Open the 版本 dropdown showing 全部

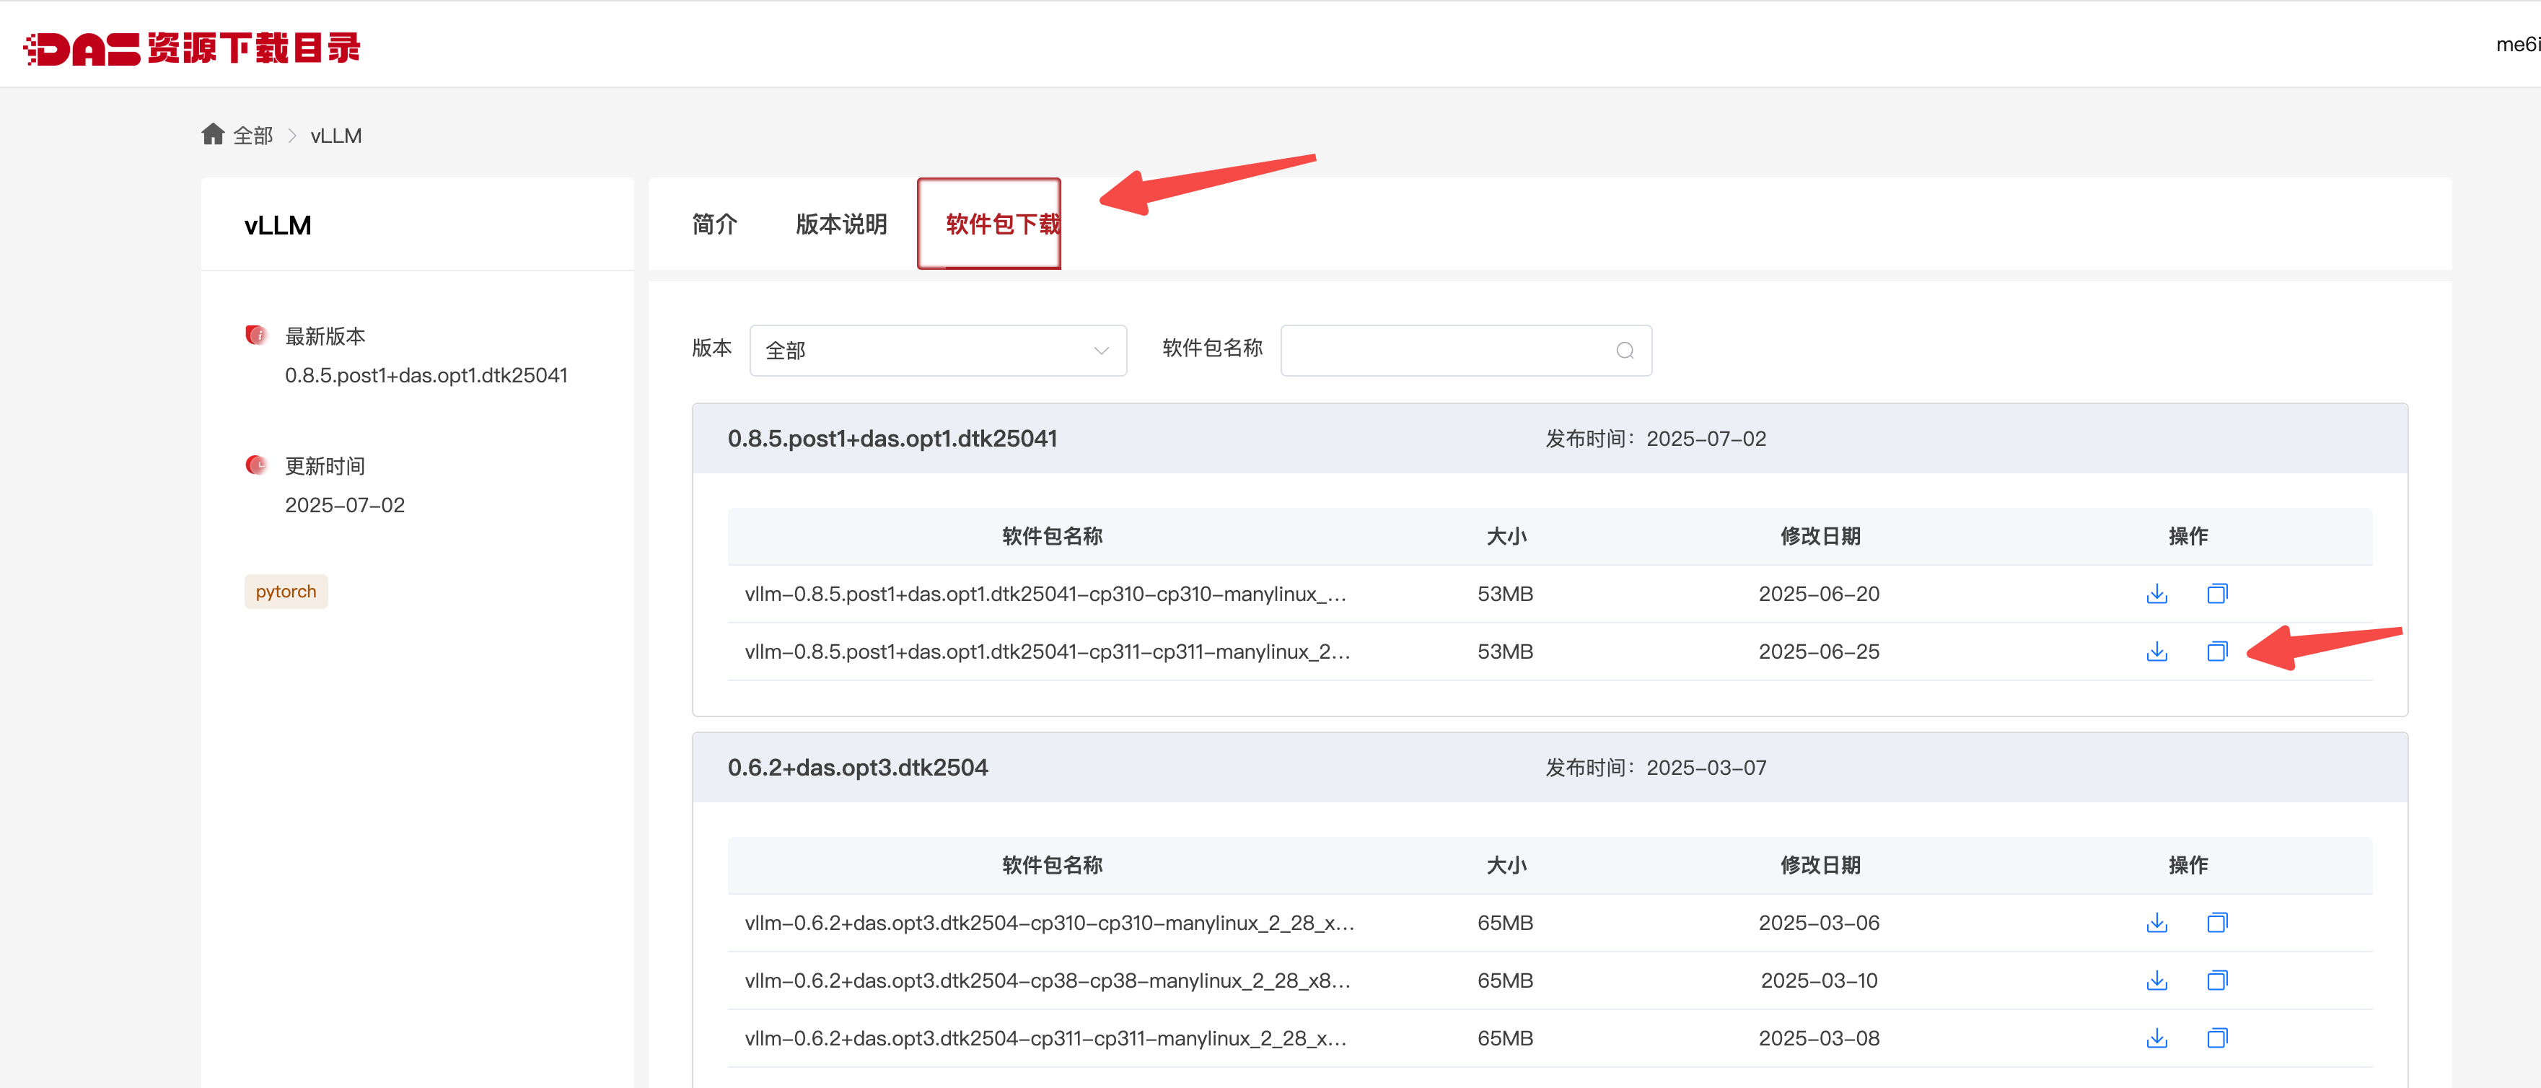tap(938, 350)
